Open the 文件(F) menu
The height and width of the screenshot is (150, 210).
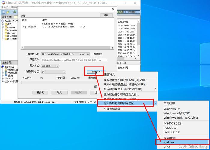coord(5,7)
